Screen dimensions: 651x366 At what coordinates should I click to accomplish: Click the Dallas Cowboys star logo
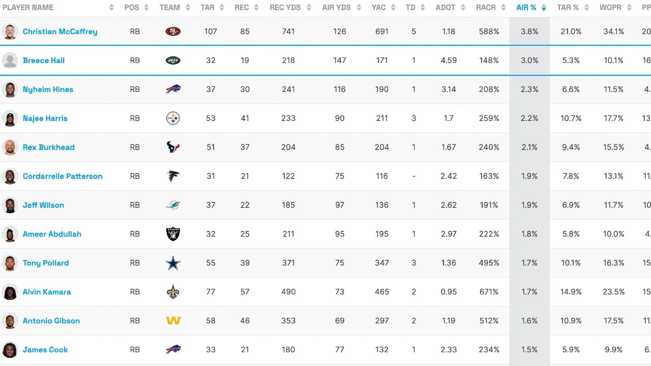tap(173, 263)
